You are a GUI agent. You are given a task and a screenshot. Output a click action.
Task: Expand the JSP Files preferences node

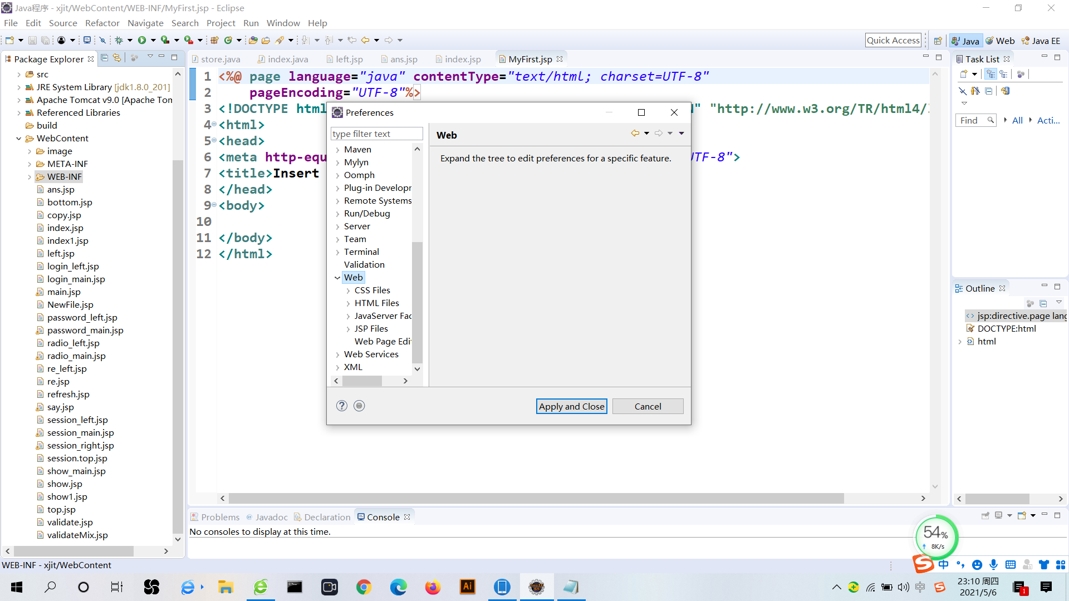348,329
